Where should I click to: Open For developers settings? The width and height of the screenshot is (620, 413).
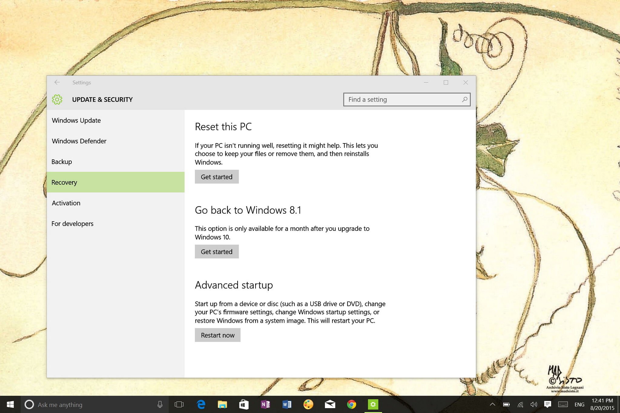tap(72, 223)
